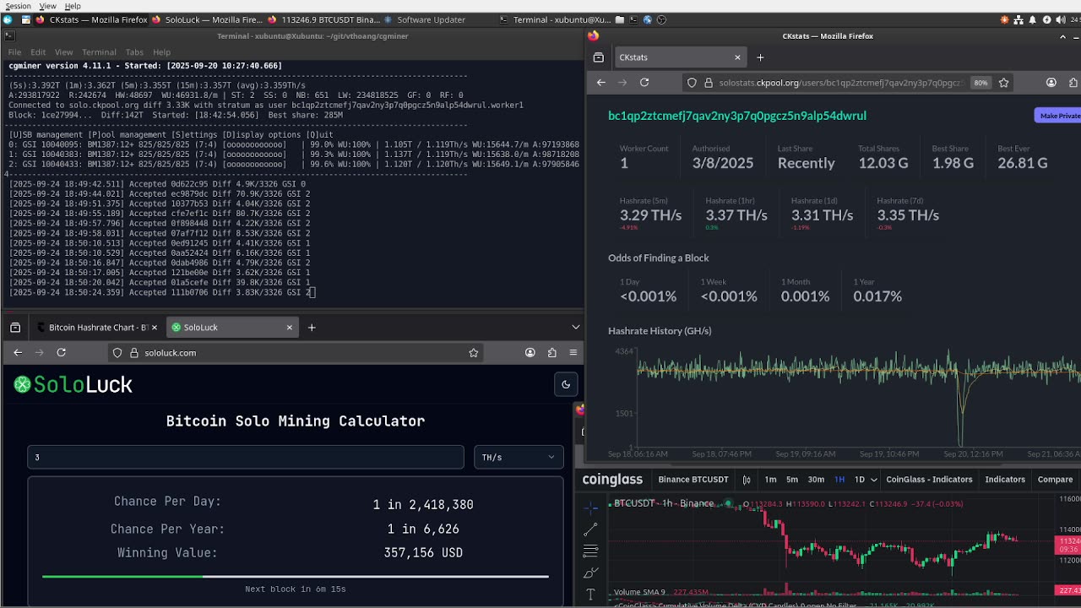Open the Indicators button on coinglass

(1005, 480)
